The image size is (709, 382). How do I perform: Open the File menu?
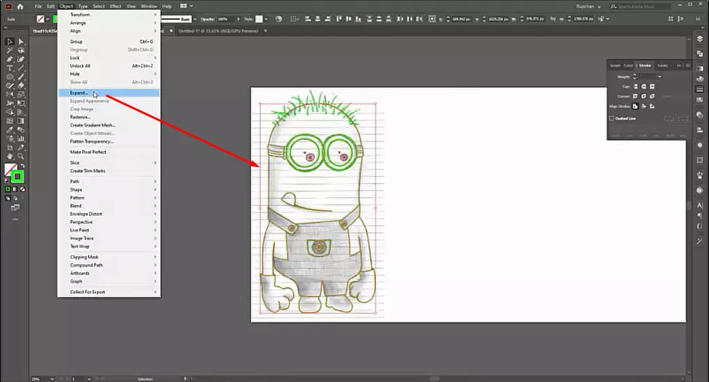(x=38, y=6)
